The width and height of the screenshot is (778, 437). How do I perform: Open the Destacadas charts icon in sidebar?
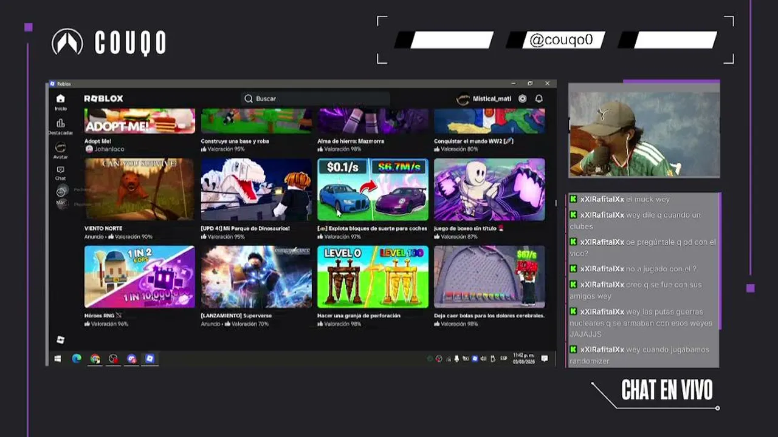[60, 123]
